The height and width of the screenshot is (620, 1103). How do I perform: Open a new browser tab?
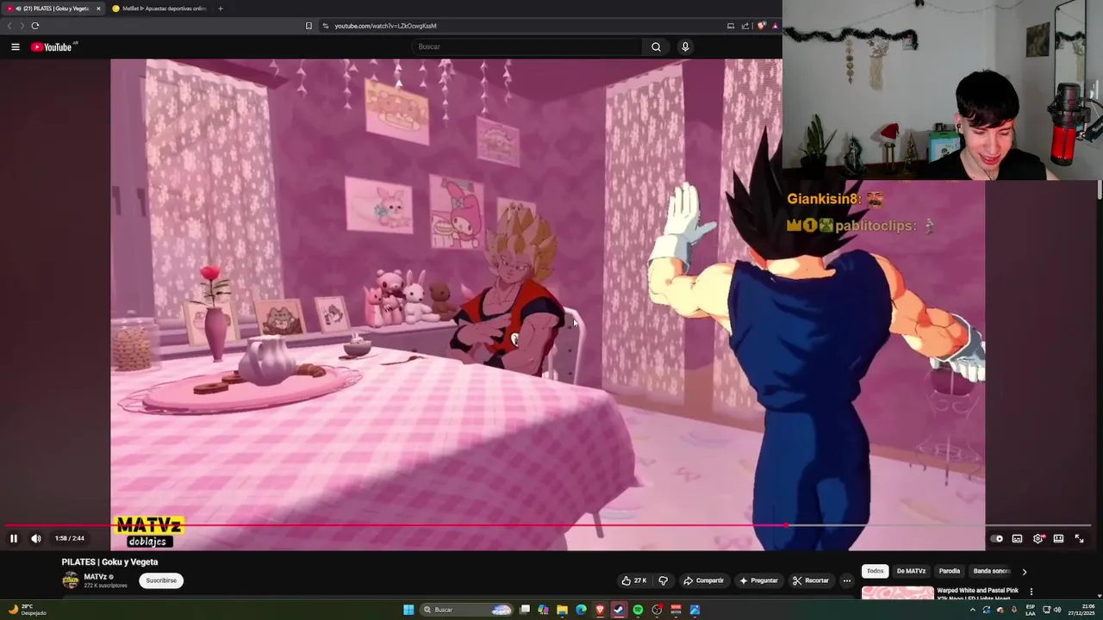(x=221, y=9)
